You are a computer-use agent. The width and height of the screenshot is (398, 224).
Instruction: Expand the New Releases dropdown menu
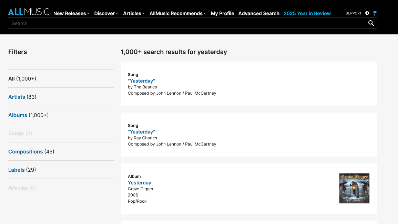click(x=71, y=13)
